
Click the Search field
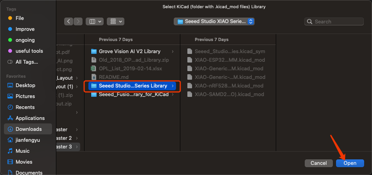click(x=334, y=21)
